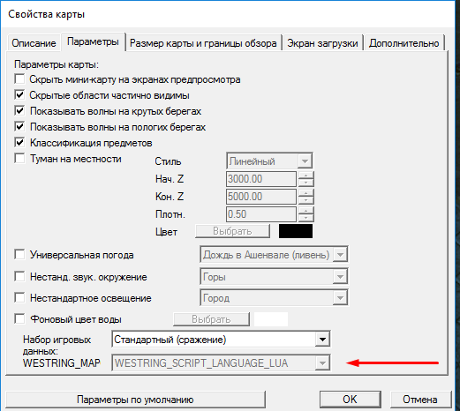
Task: Decrease the Плотн. value with down arrow
Action: [x=306, y=218]
